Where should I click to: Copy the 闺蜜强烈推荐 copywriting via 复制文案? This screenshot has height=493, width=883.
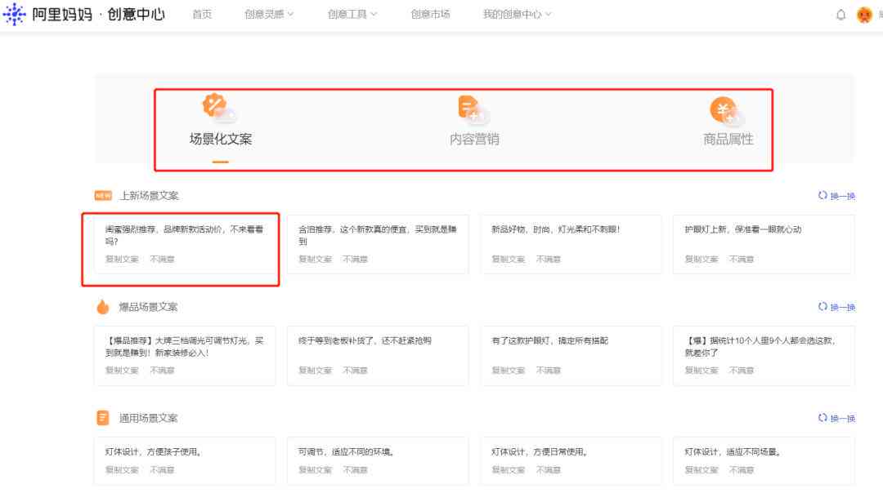(x=122, y=259)
